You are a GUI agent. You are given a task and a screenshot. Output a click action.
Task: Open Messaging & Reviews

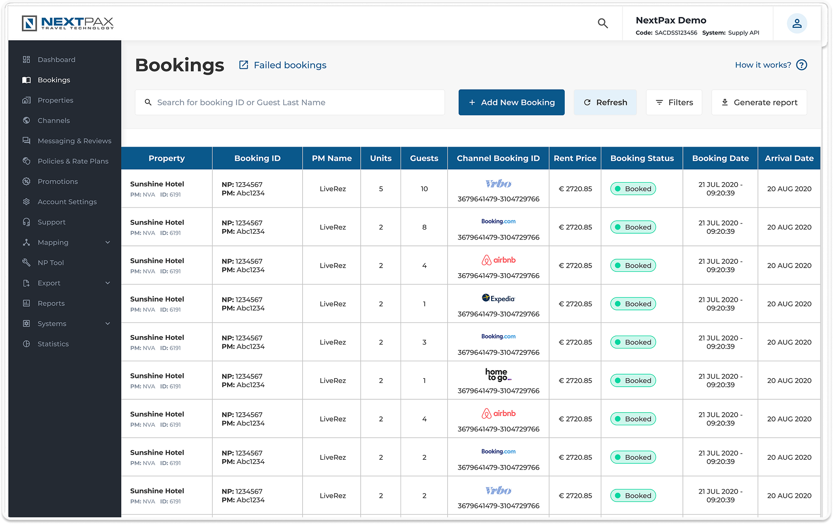point(74,141)
